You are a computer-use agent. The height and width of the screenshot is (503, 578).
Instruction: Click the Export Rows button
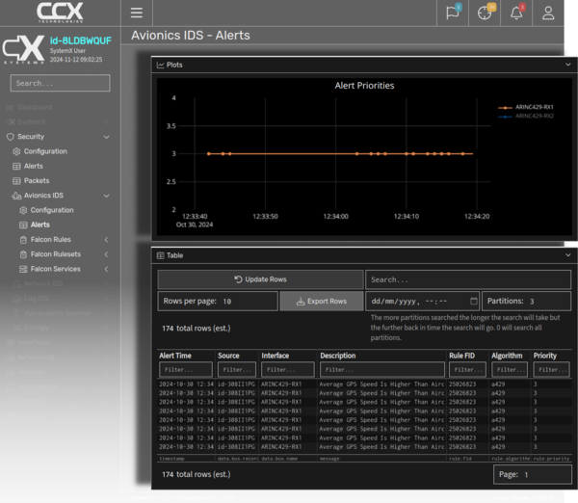pyautogui.click(x=322, y=302)
